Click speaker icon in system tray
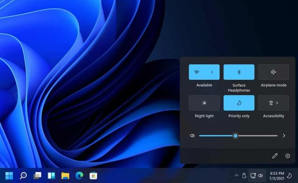Image resolution: width=298 pixels, height=183 pixels. coord(261,176)
